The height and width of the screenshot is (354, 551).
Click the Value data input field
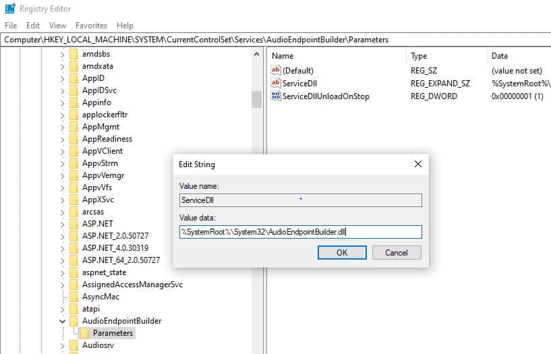click(x=300, y=232)
